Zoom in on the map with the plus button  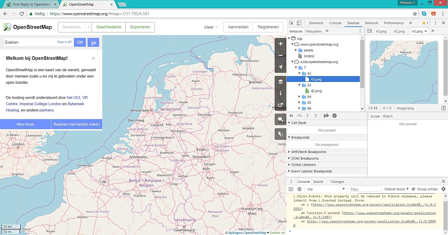[x=280, y=44]
